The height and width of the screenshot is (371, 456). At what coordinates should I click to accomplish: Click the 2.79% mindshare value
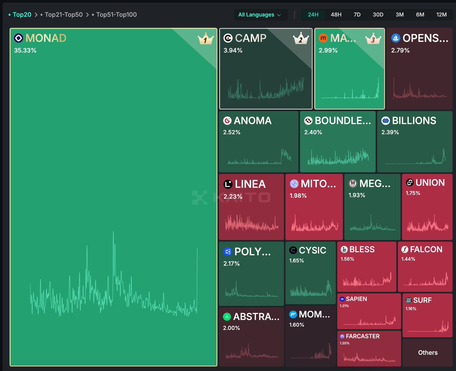(401, 50)
